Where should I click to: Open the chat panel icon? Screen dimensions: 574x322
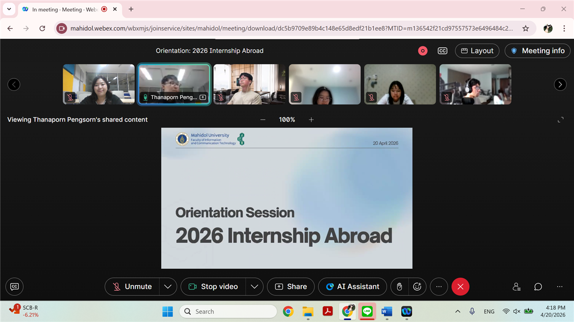pos(538,286)
